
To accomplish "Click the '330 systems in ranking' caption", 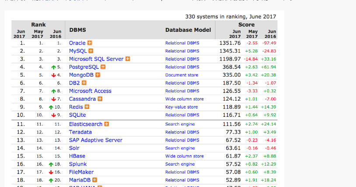I will pos(230,17).
